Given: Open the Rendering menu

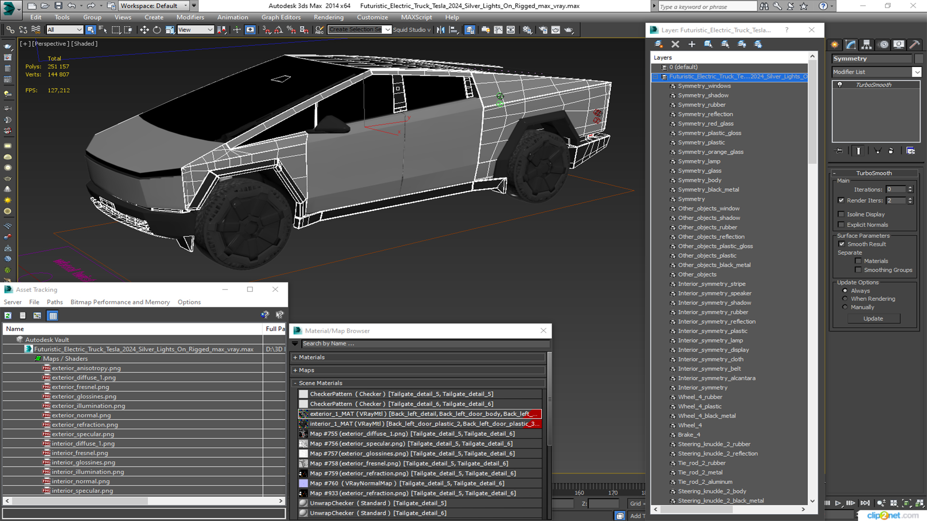Looking at the screenshot, I should click(x=328, y=17).
